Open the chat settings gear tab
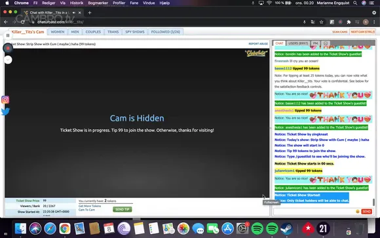The image size is (380, 238). [326, 43]
